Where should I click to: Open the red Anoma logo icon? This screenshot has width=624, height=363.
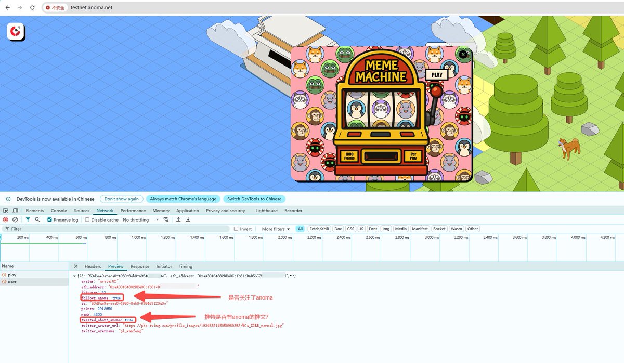click(x=16, y=32)
